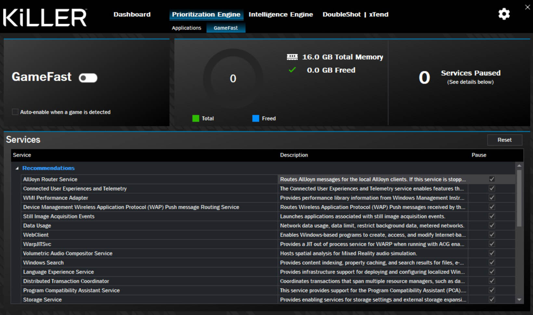533x315 pixels.
Task: Select the Language Experience Service name
Action: point(58,272)
